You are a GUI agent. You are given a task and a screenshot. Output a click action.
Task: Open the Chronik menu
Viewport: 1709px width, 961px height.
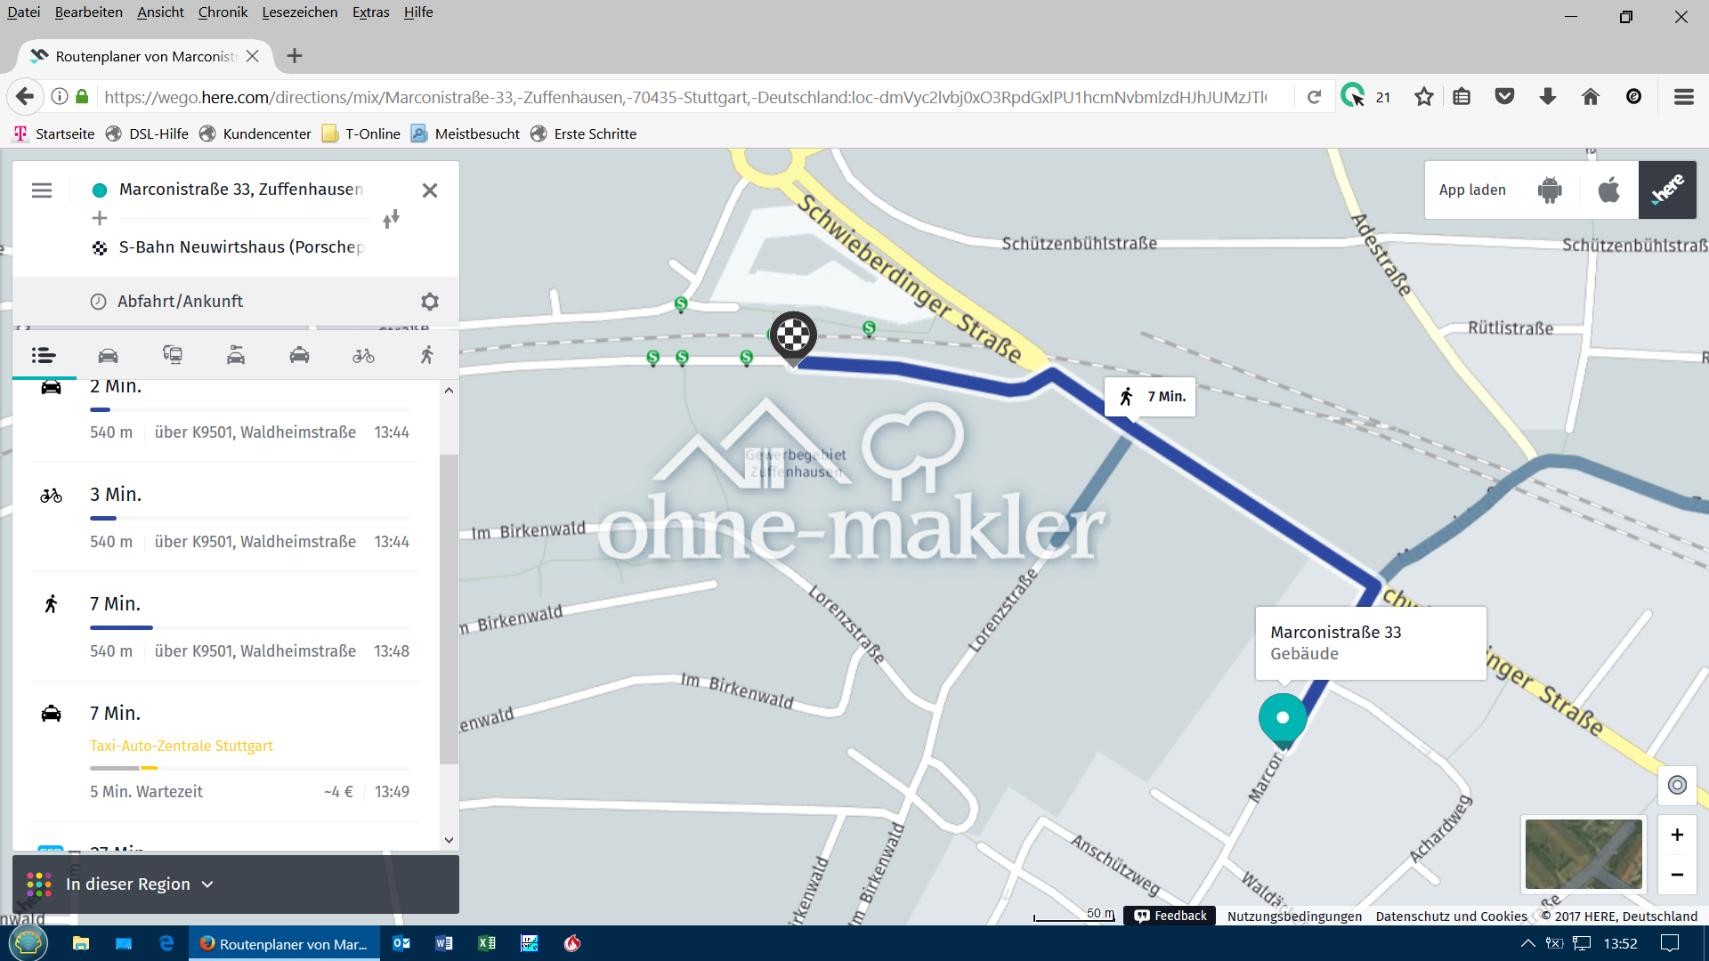click(223, 12)
